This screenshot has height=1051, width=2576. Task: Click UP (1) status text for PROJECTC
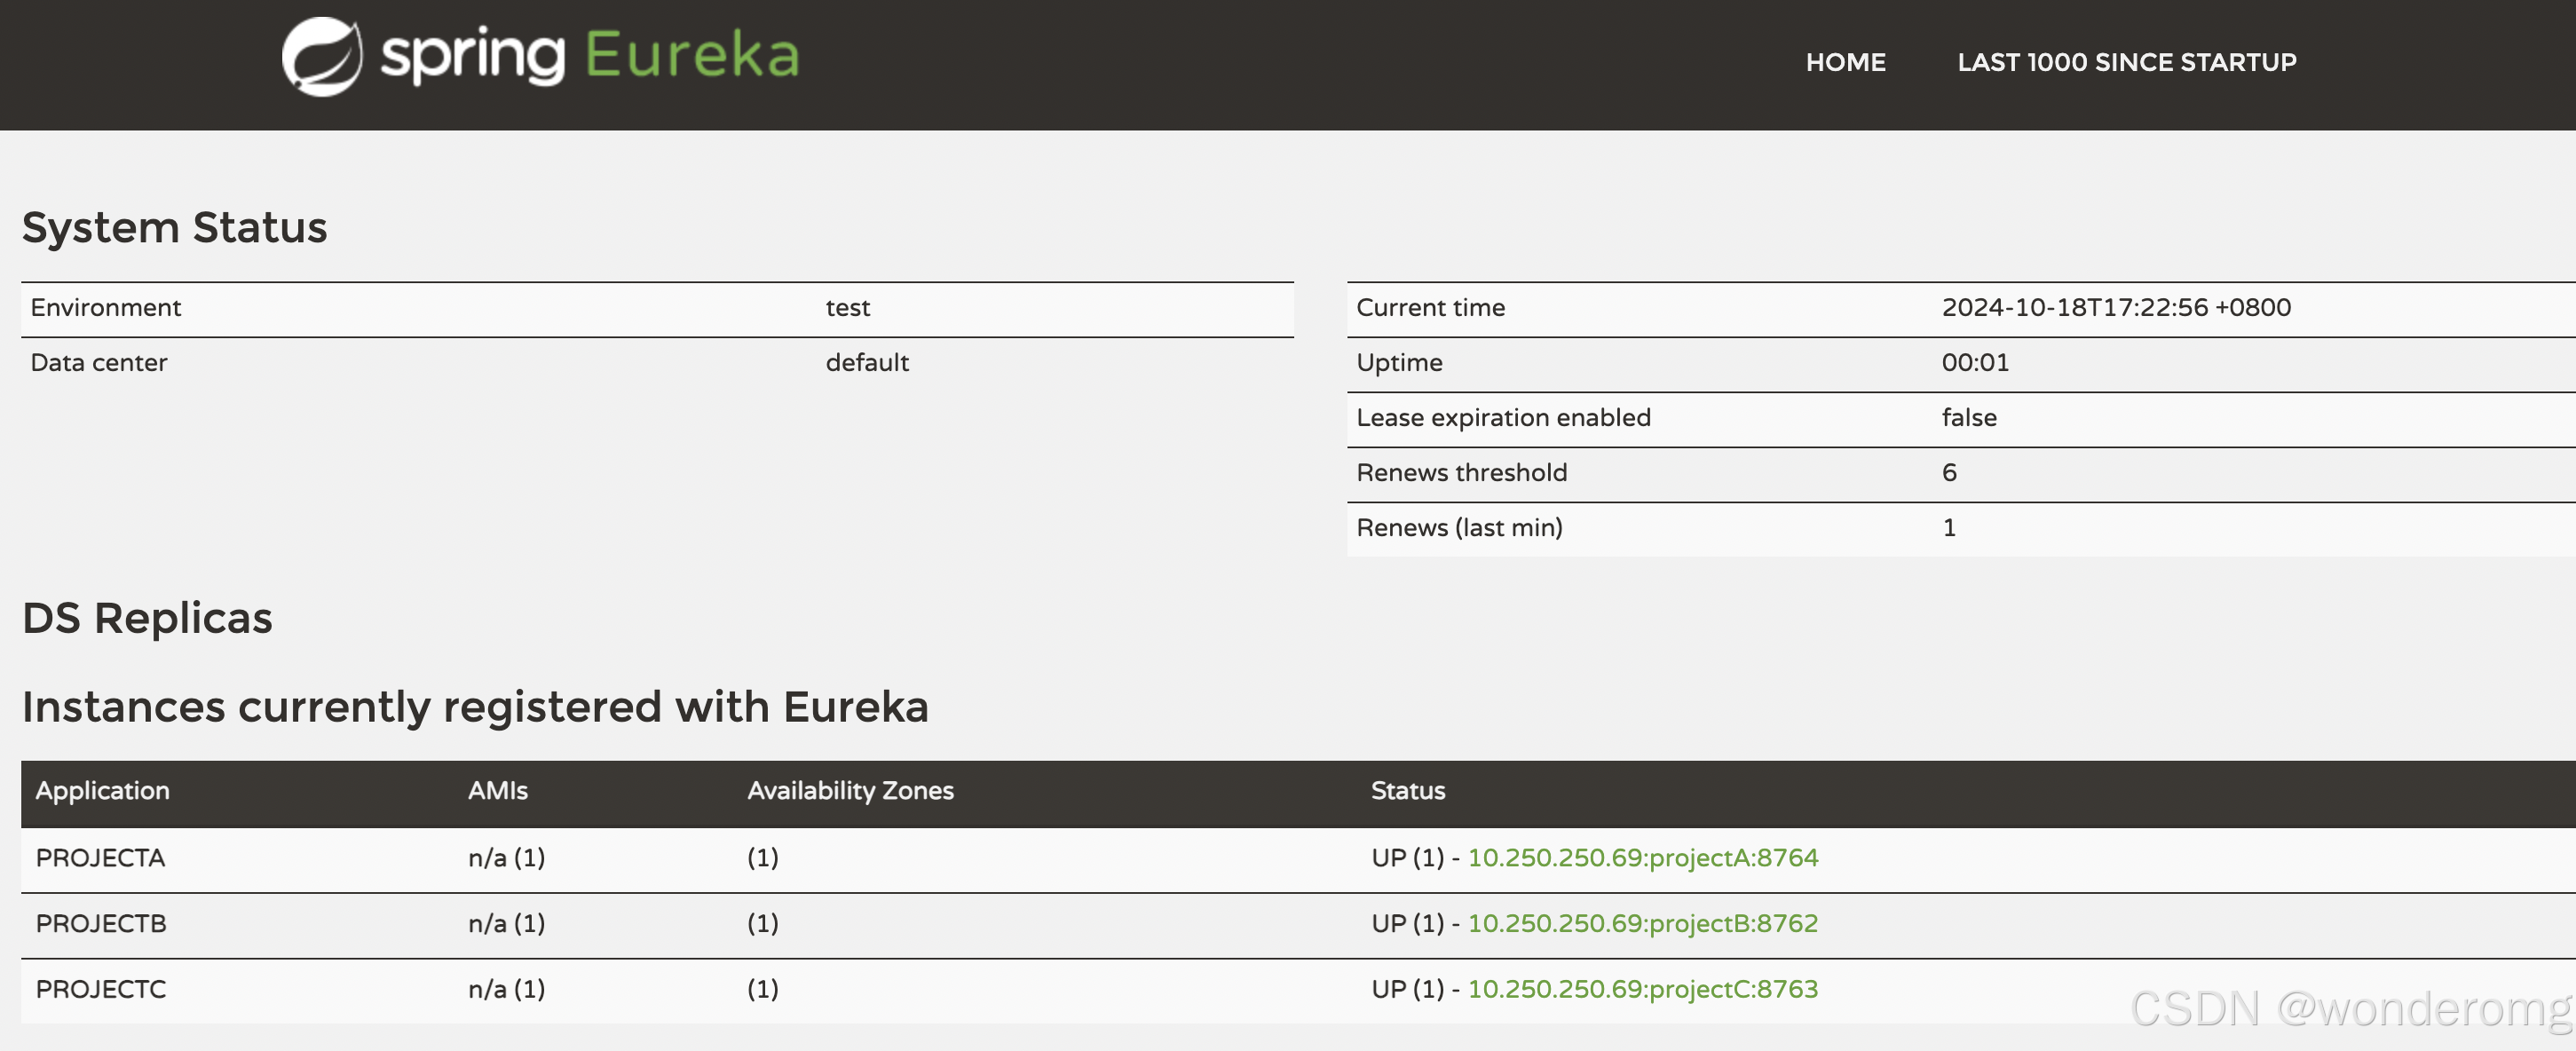(x=1407, y=990)
